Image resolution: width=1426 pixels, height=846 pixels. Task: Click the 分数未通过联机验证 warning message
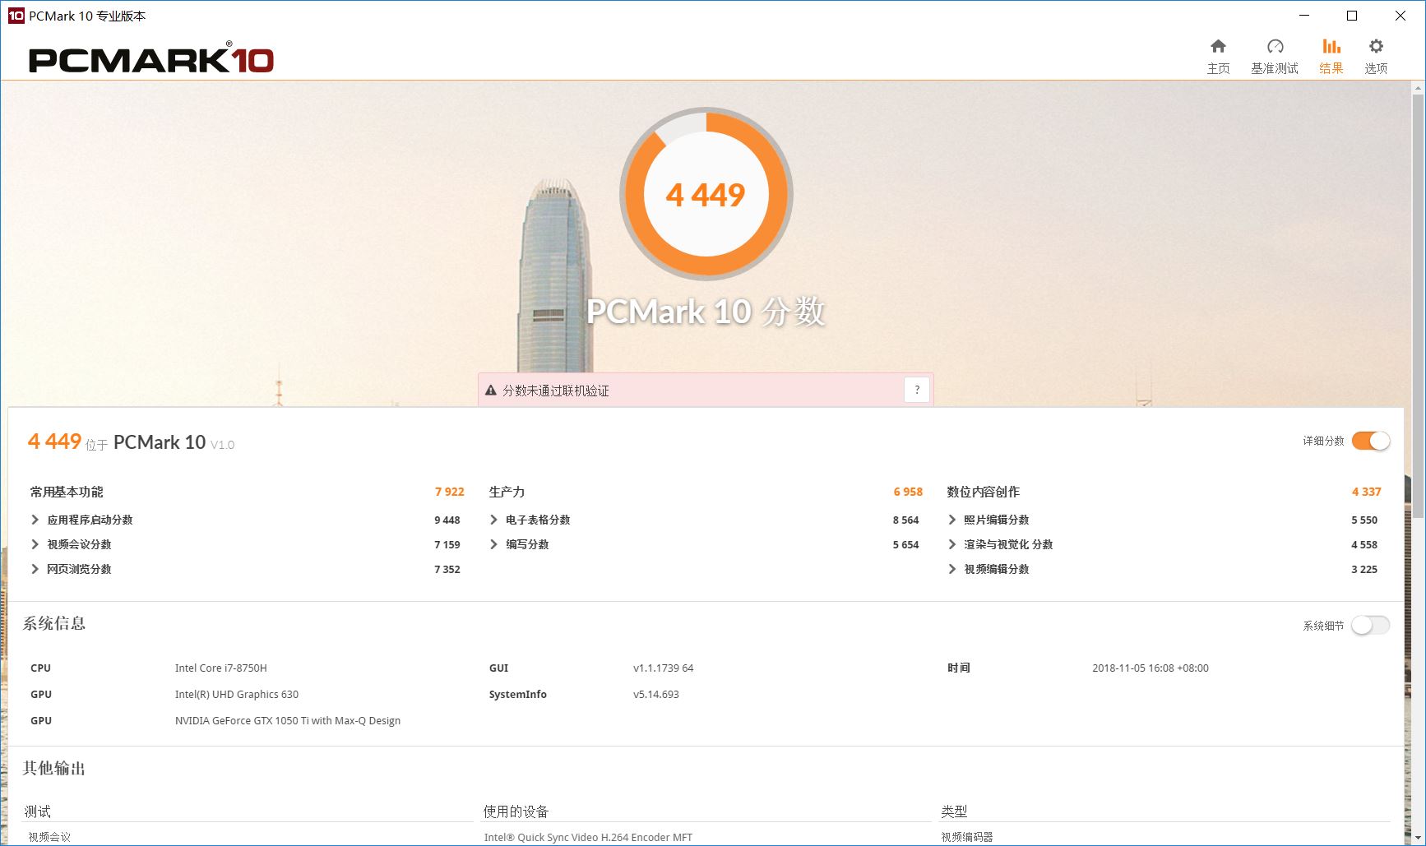coord(556,391)
